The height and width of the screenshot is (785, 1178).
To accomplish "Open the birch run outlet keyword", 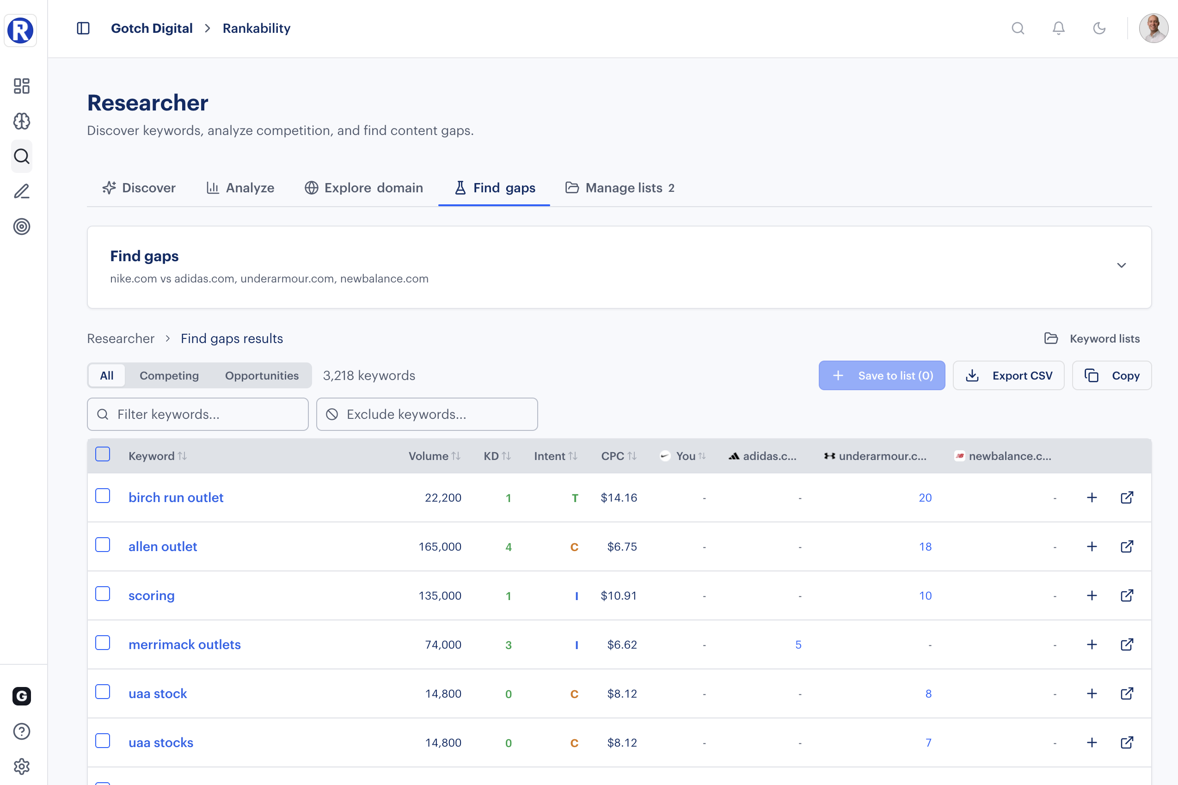I will 176,497.
